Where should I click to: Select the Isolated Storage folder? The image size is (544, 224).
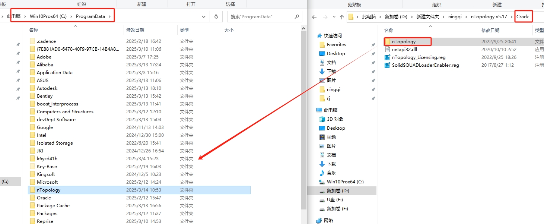point(55,143)
